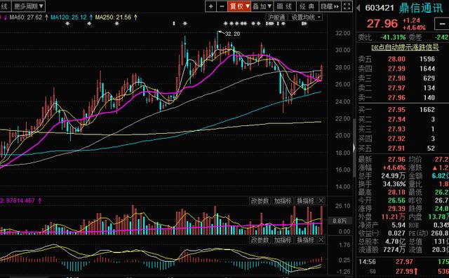Click the 涨停 29.39 limit-up value
Viewport: 449px width, 278px height.
(397, 209)
